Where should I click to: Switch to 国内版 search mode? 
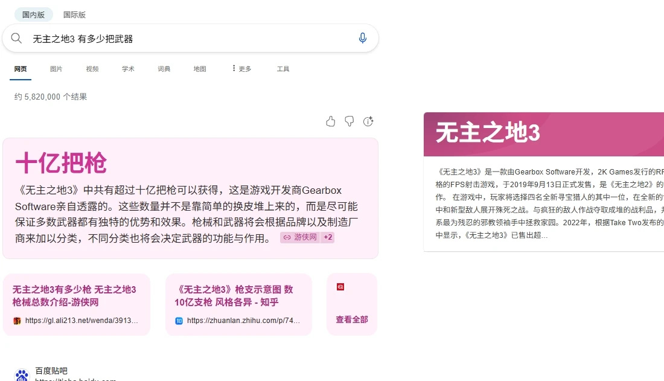[x=33, y=15]
